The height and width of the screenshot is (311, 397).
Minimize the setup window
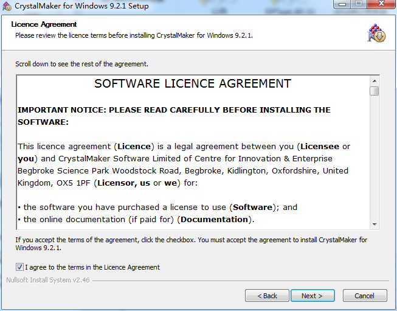(342, 4)
